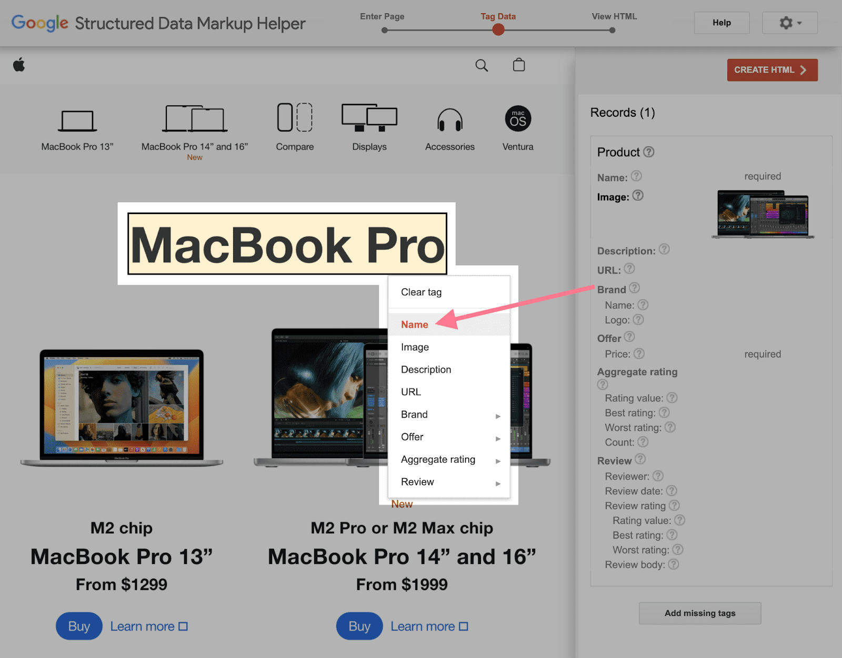Click help icon beside Review rating Best rating
842x658 pixels.
[x=672, y=535]
